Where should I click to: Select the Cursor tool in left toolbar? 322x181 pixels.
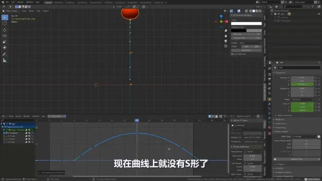click(4, 23)
